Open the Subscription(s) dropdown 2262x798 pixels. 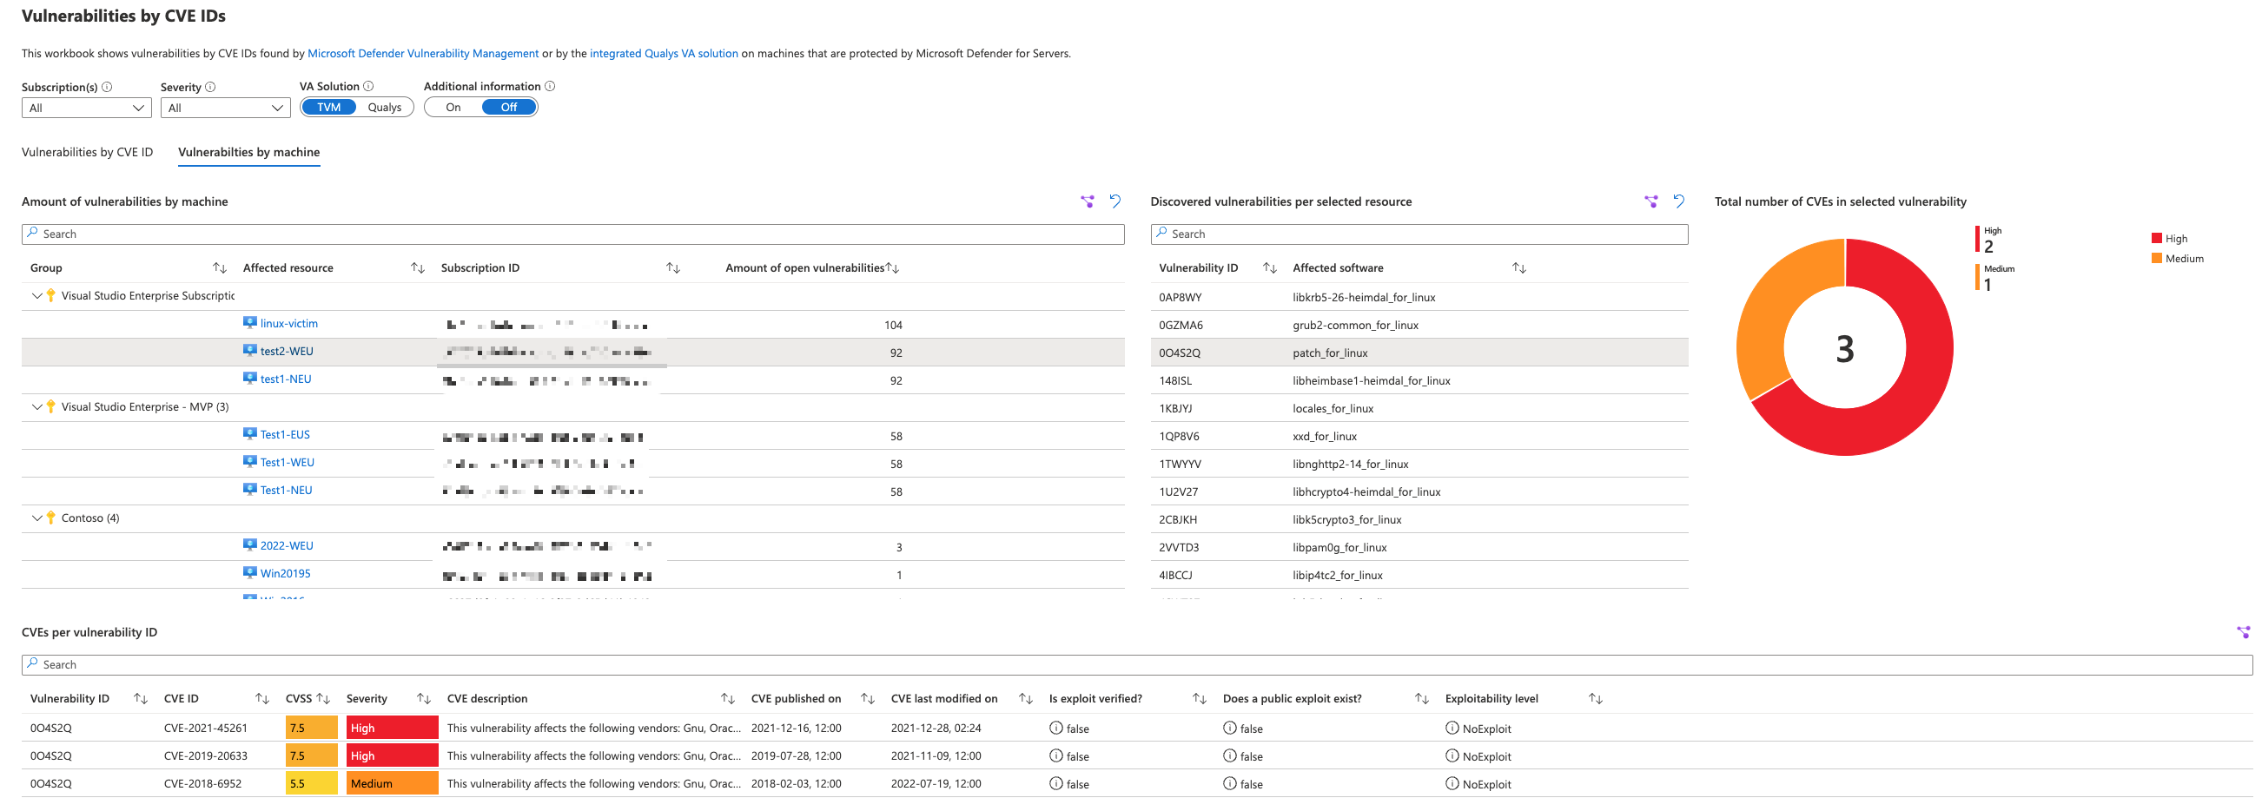coord(86,108)
